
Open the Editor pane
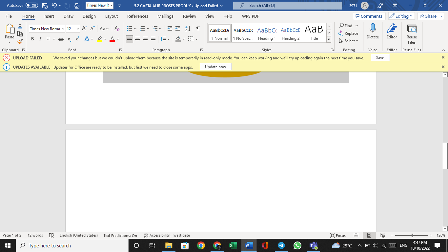392,31
